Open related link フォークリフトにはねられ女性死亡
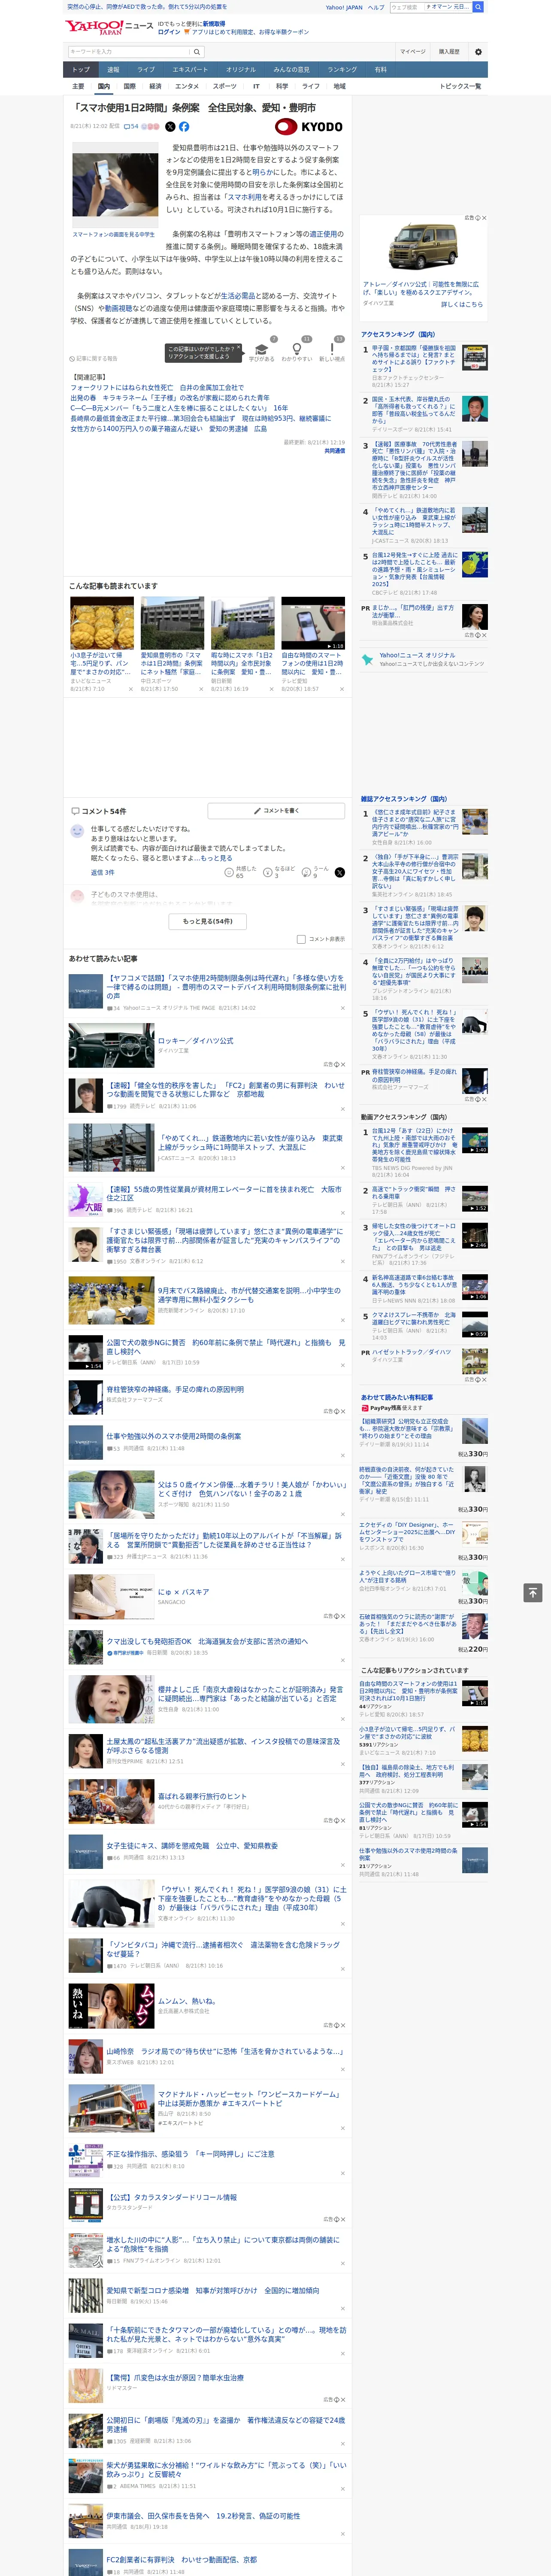This screenshot has width=551, height=2576. point(157,387)
